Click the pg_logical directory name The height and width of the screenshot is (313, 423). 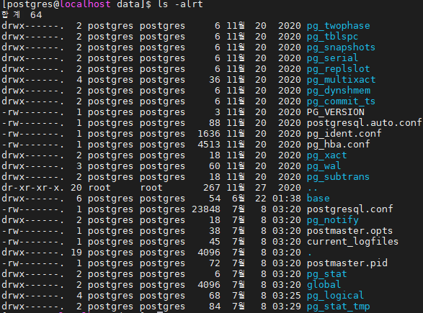pyautogui.click(x=335, y=296)
